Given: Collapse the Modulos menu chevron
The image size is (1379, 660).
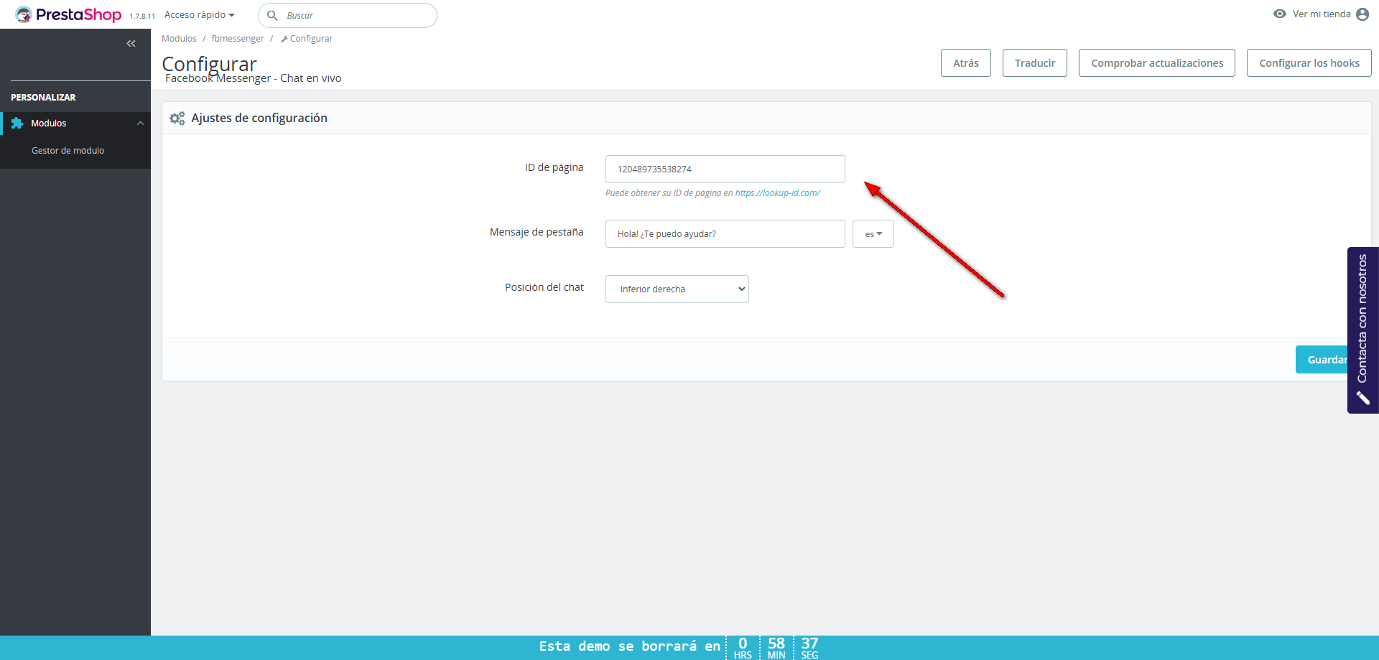Looking at the screenshot, I should coord(141,124).
